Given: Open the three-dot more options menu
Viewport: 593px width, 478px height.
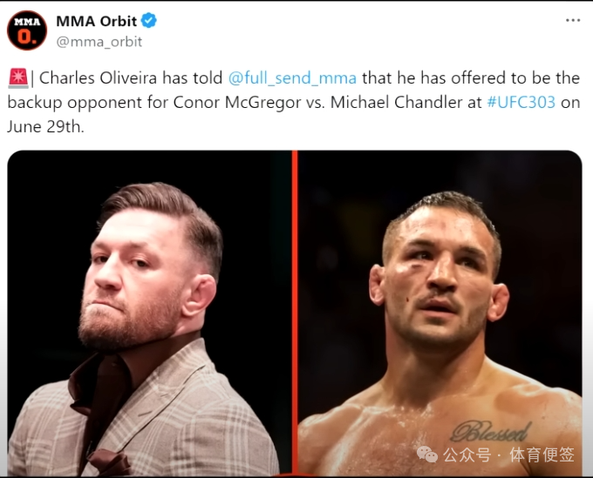Looking at the screenshot, I should point(572,20).
